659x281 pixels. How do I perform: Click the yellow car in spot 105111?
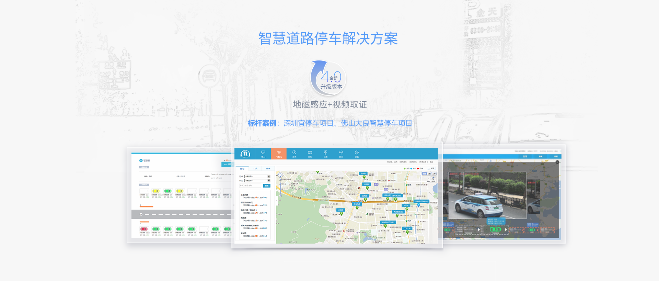pyautogui.click(x=180, y=191)
